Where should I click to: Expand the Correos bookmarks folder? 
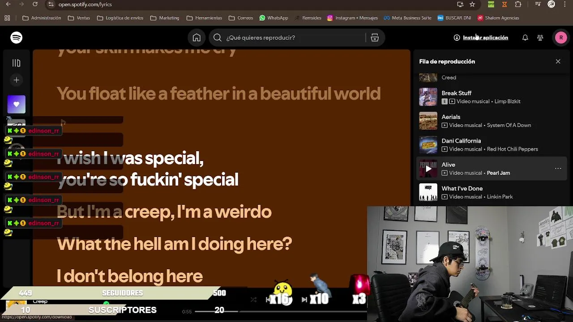coord(241,18)
